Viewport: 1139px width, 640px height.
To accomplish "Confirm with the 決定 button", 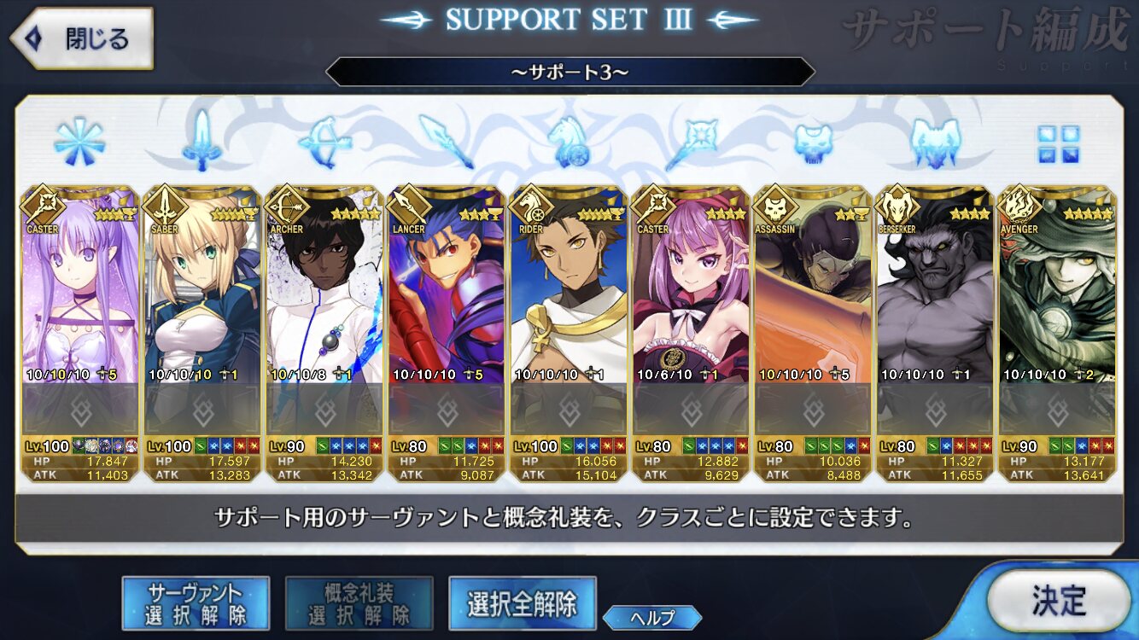I will coord(1059,601).
